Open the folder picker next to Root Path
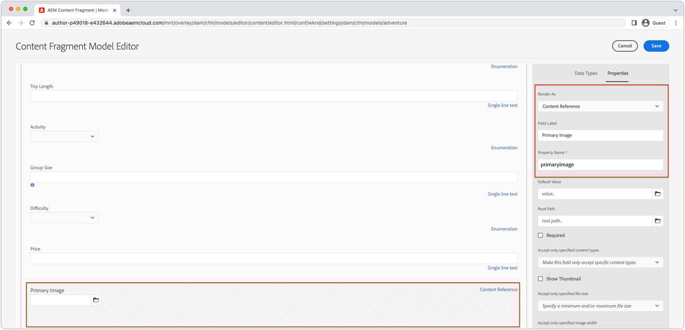685x330 pixels. pyautogui.click(x=658, y=221)
